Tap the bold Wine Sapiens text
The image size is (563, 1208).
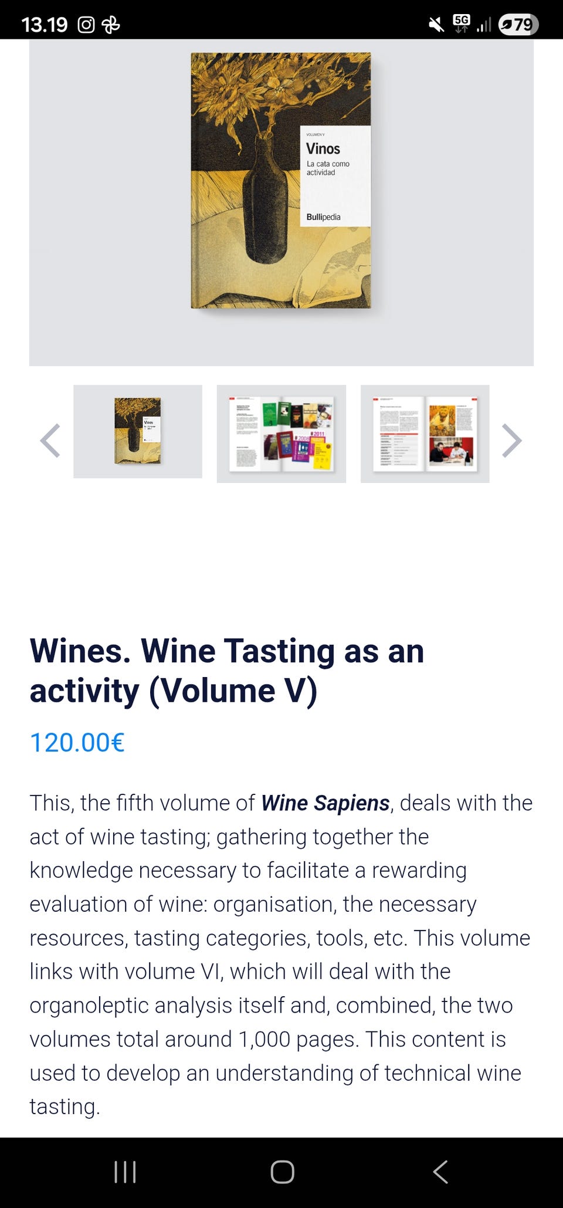coord(325,803)
